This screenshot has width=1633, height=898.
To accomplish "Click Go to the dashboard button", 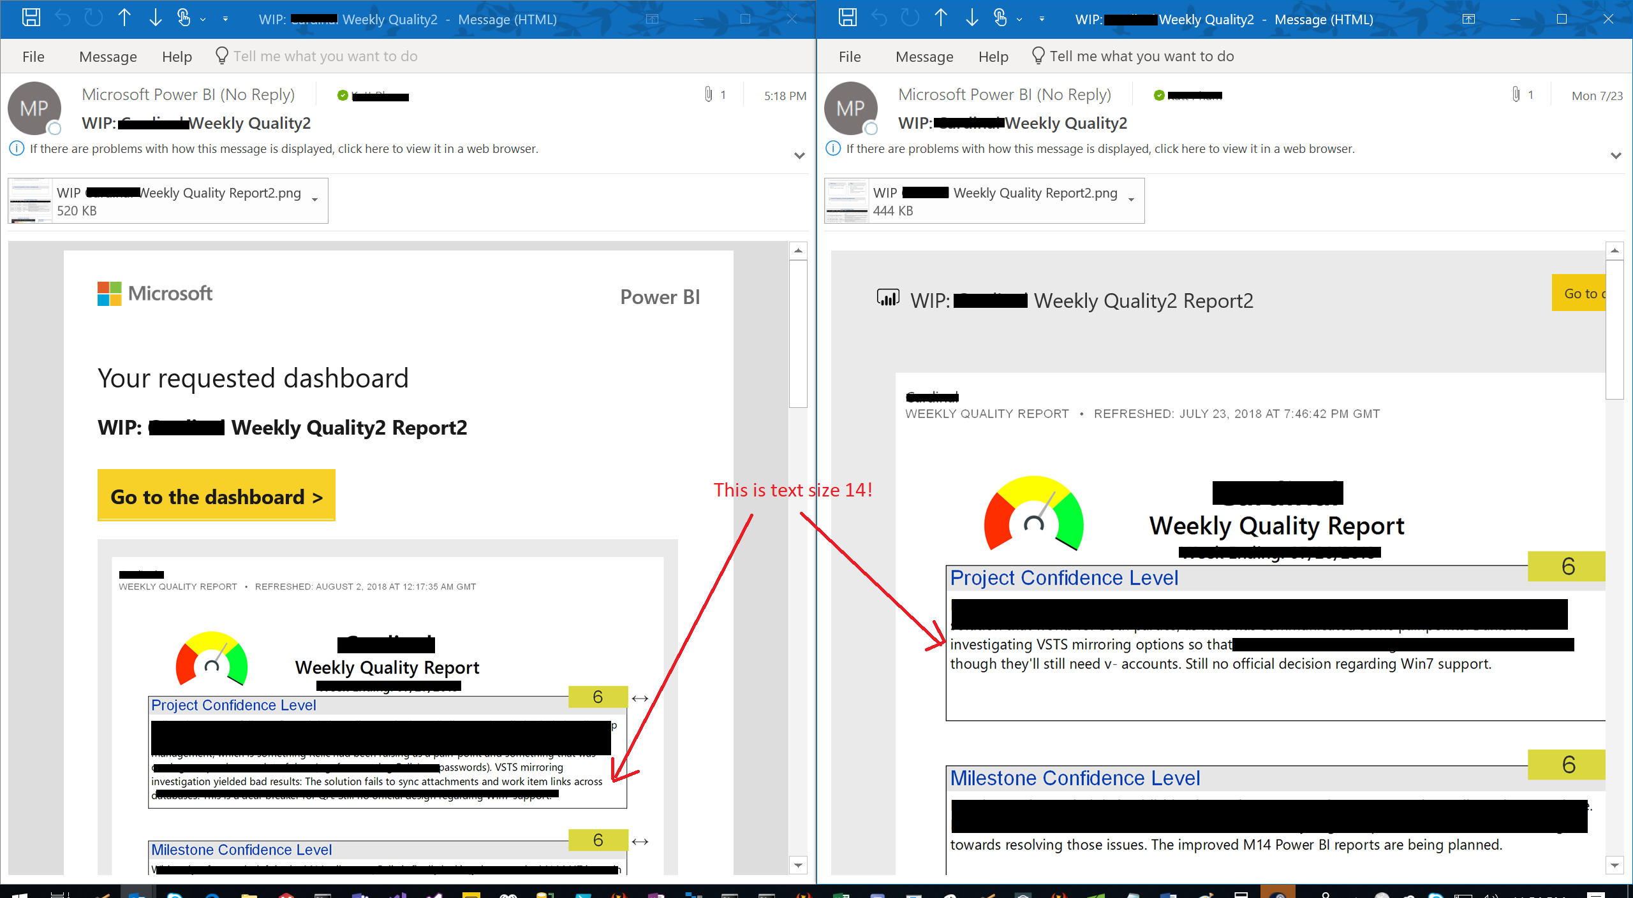I will (x=216, y=496).
